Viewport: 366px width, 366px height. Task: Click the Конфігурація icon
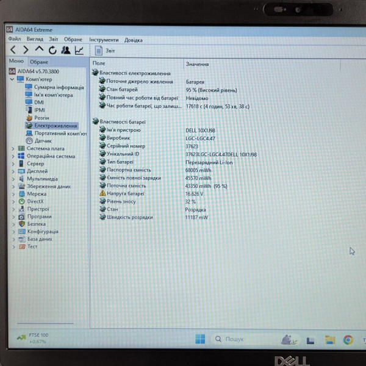coord(22,232)
